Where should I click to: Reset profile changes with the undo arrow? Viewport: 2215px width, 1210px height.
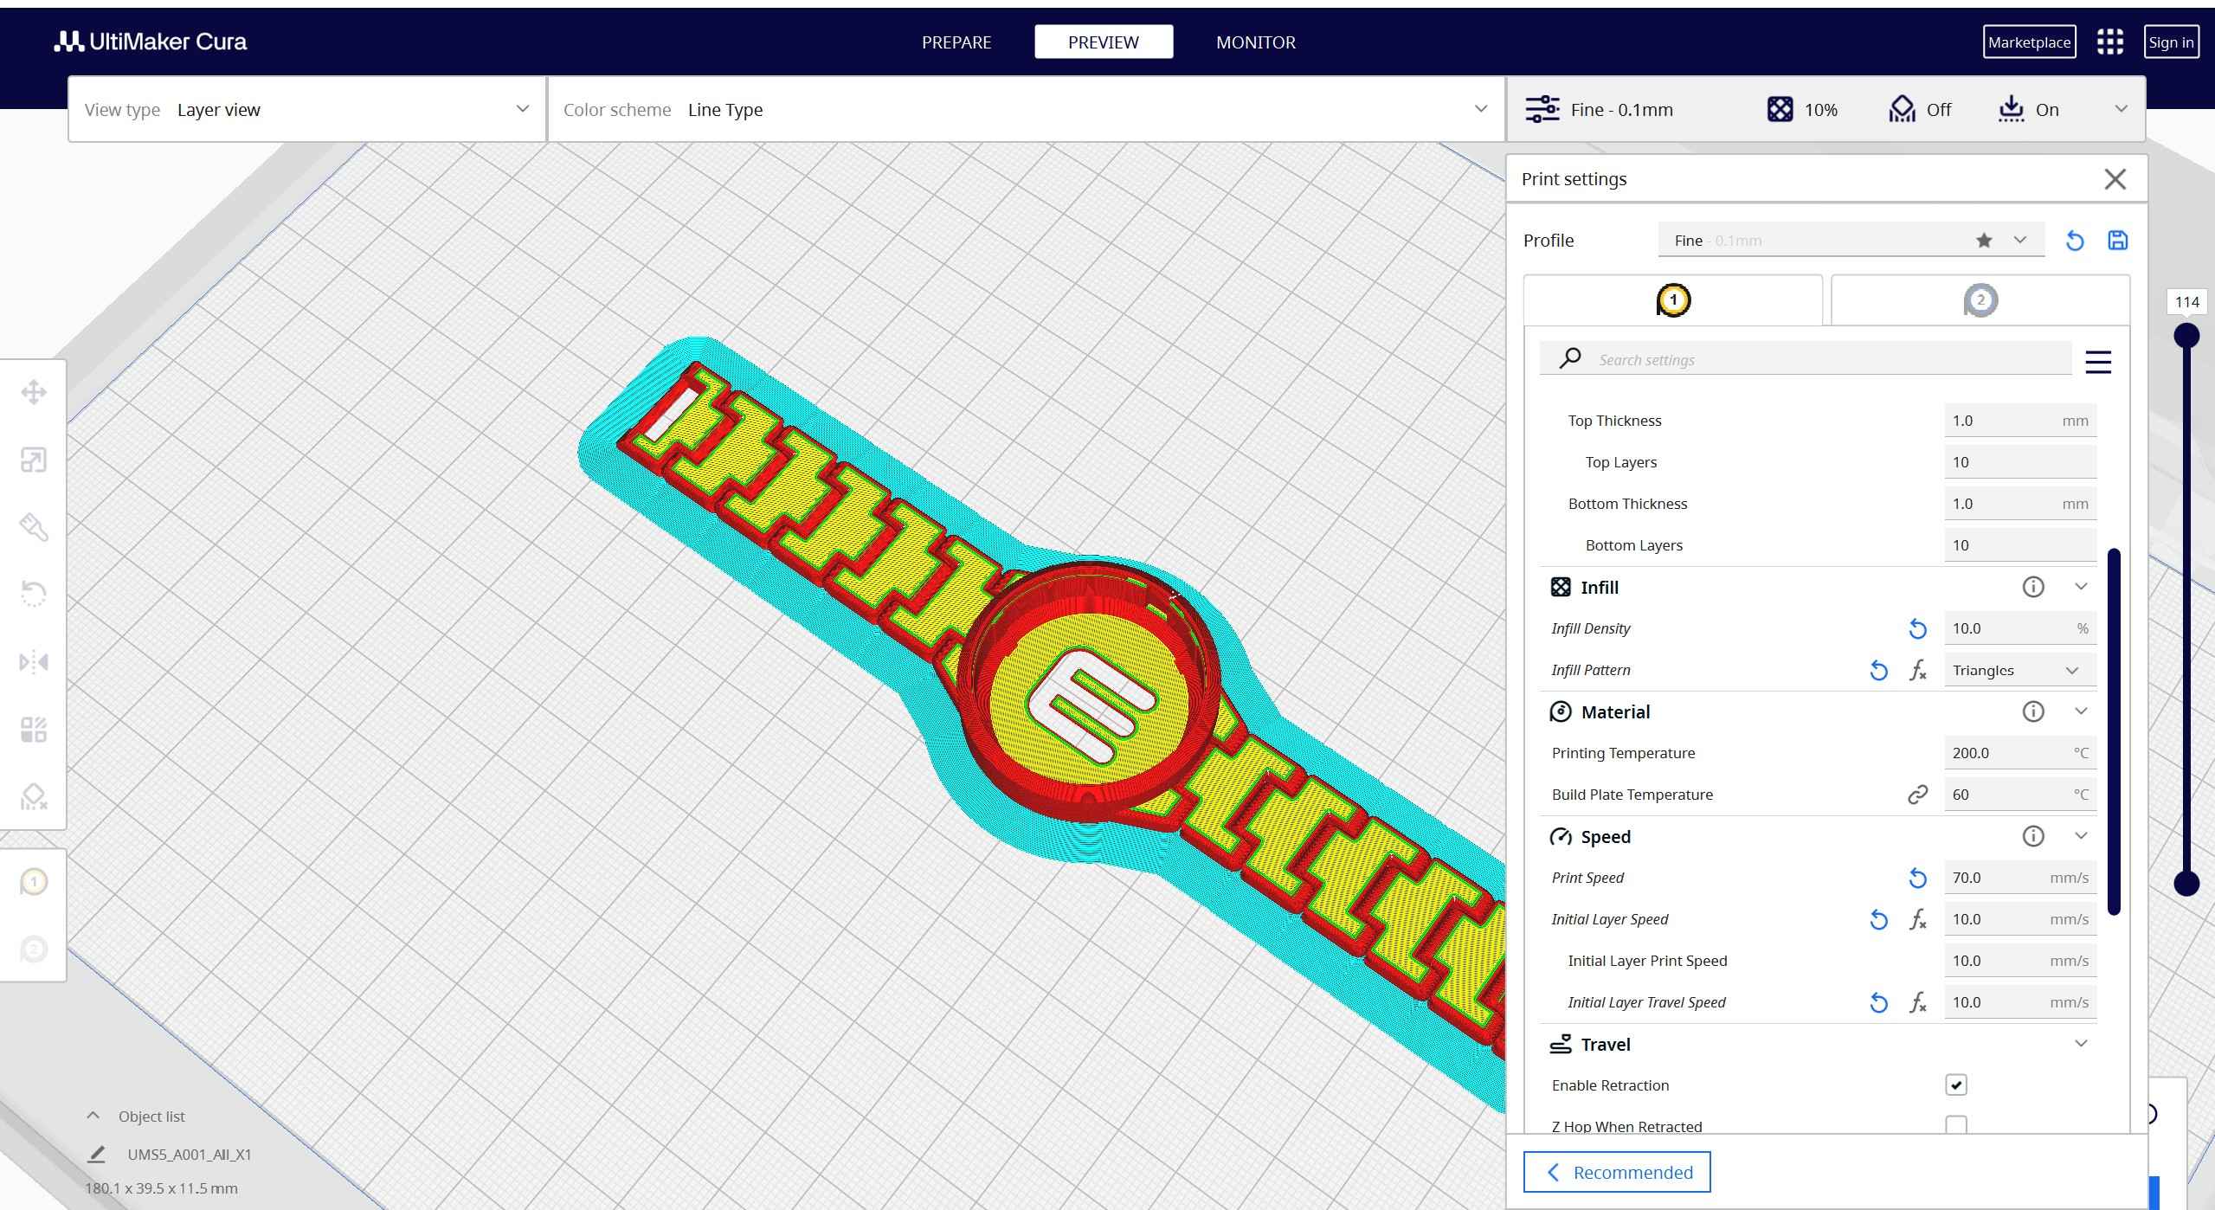tap(2075, 241)
